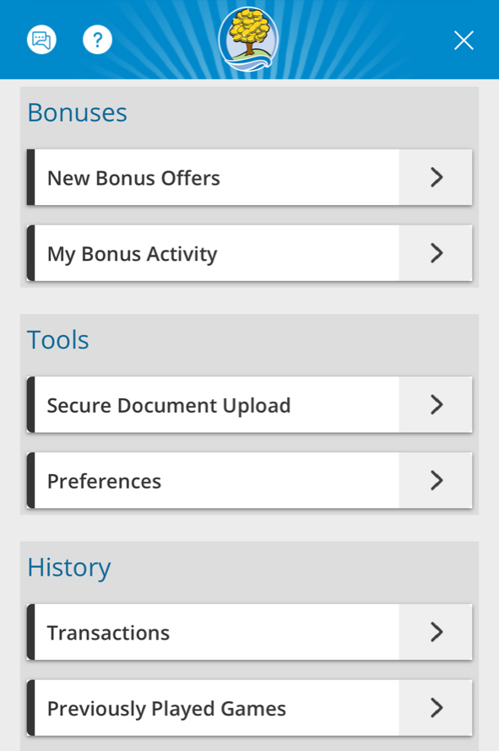
Task: Open the chevron beside Previously Played Games
Action: point(435,708)
